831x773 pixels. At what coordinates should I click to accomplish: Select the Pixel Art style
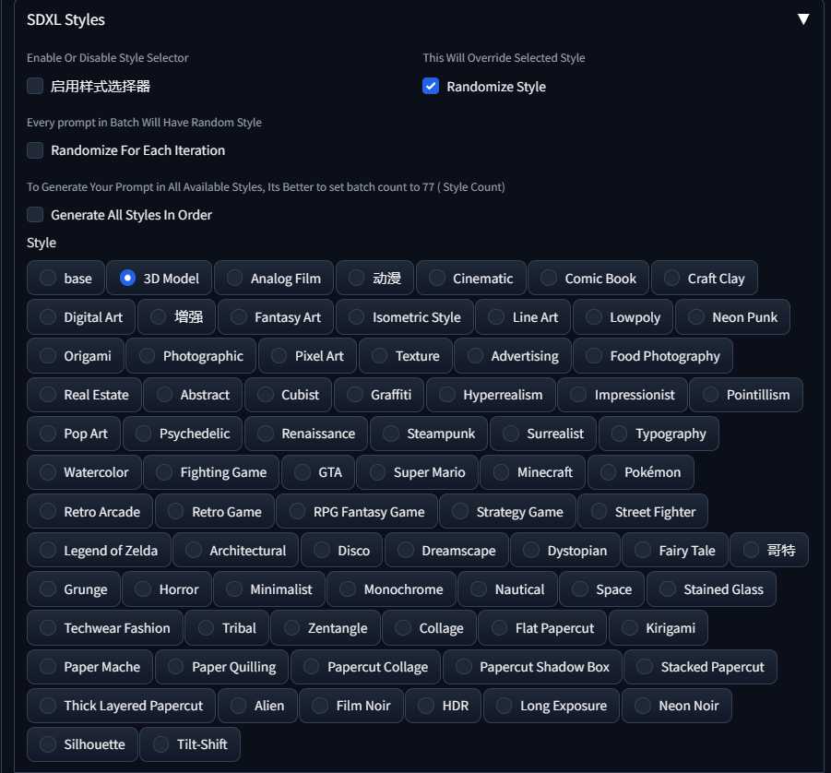tap(279, 355)
